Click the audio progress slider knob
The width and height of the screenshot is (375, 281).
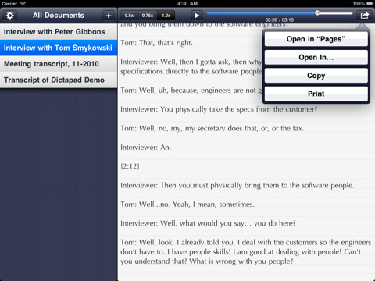point(317,12)
